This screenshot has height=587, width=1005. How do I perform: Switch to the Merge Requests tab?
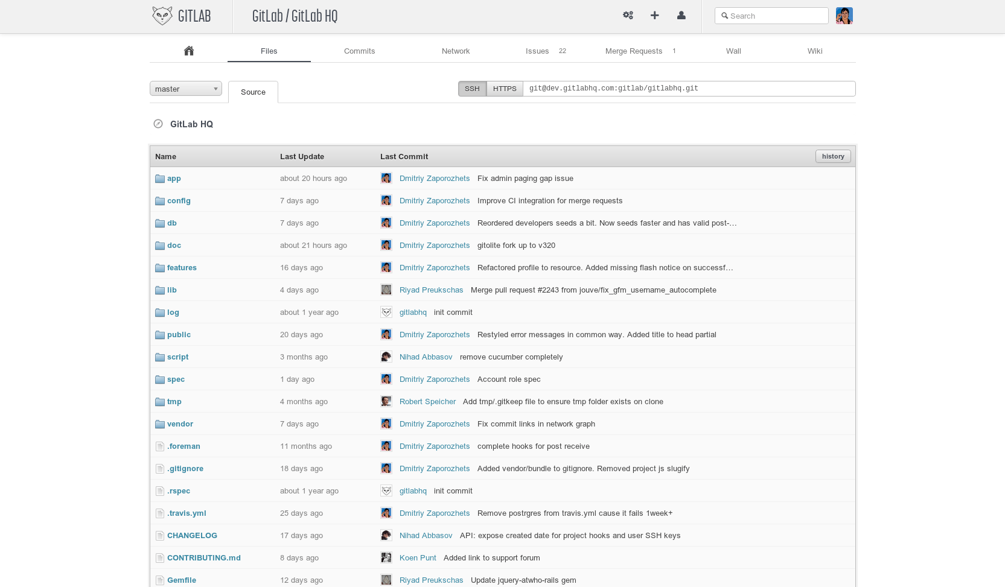634,51
